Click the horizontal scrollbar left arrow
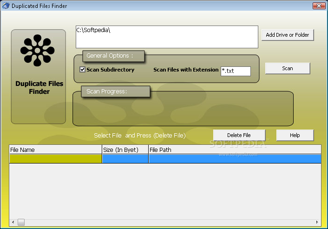Screen dimensions: 328x229 click(x=13, y=222)
